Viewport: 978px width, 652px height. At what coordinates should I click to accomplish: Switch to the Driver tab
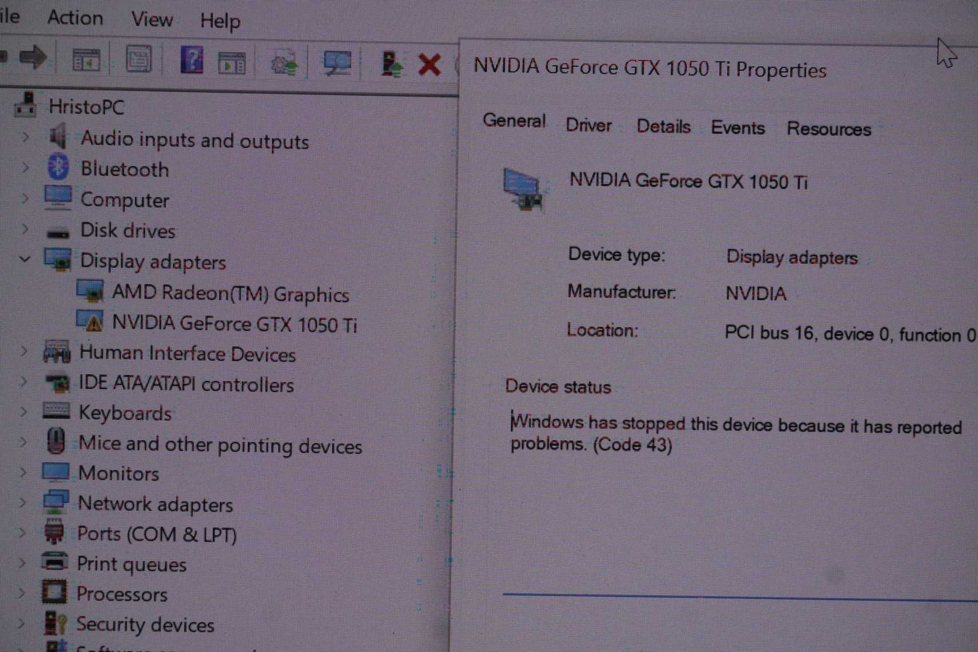(589, 125)
